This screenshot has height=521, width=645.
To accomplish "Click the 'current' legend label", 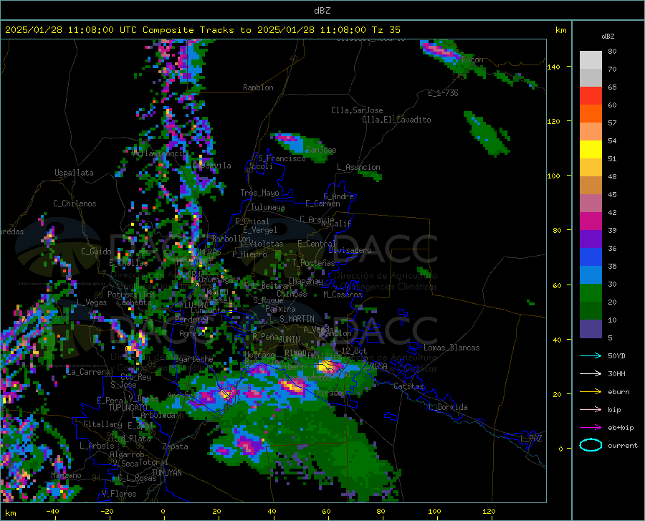I will pyautogui.click(x=623, y=445).
